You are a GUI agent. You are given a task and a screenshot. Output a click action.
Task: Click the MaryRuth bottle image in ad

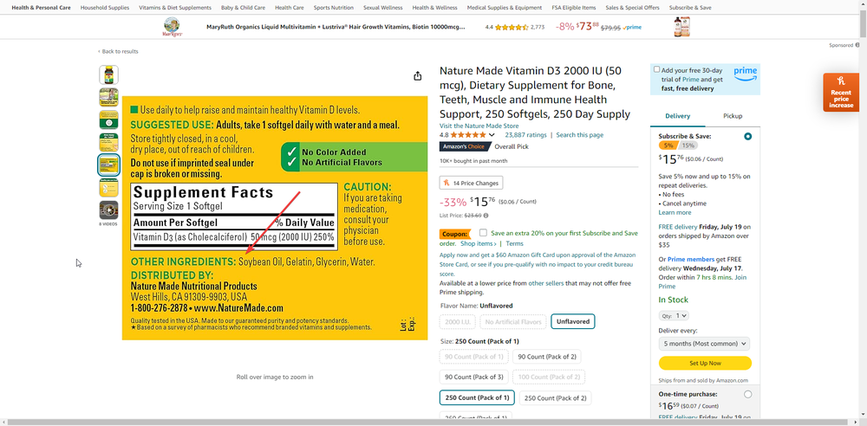[x=681, y=27]
